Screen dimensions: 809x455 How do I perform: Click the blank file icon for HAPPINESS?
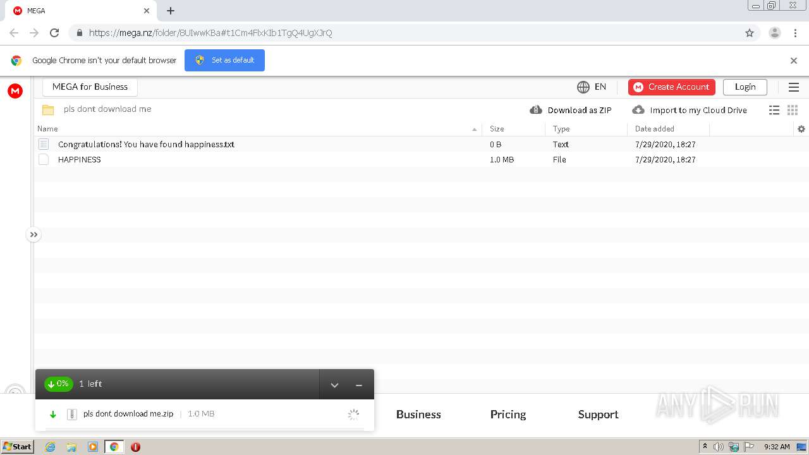click(x=44, y=159)
